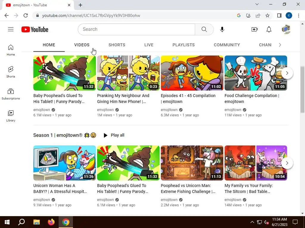
Task: Open Subscriptions in the sidebar
Action: point(11,94)
